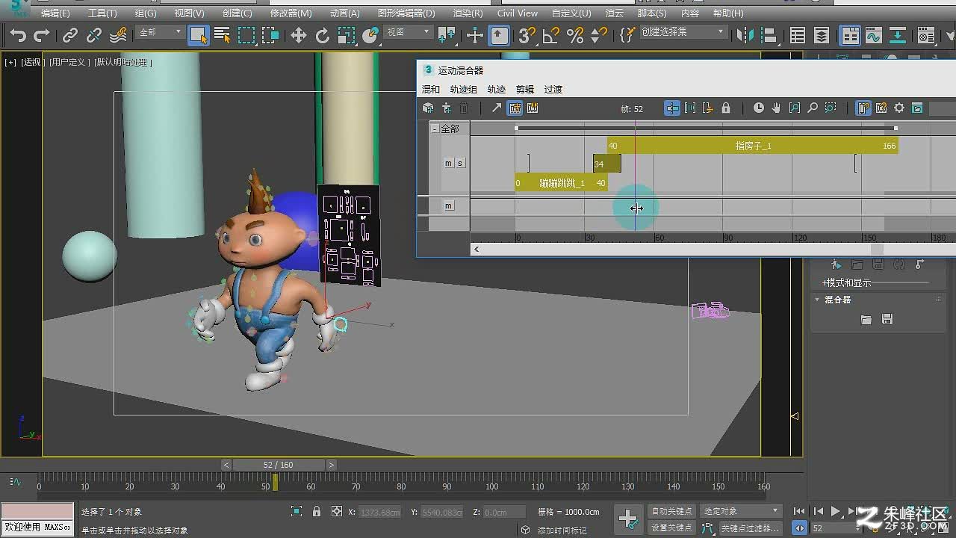Click Save file icon in 混合器 rollout

(887, 320)
